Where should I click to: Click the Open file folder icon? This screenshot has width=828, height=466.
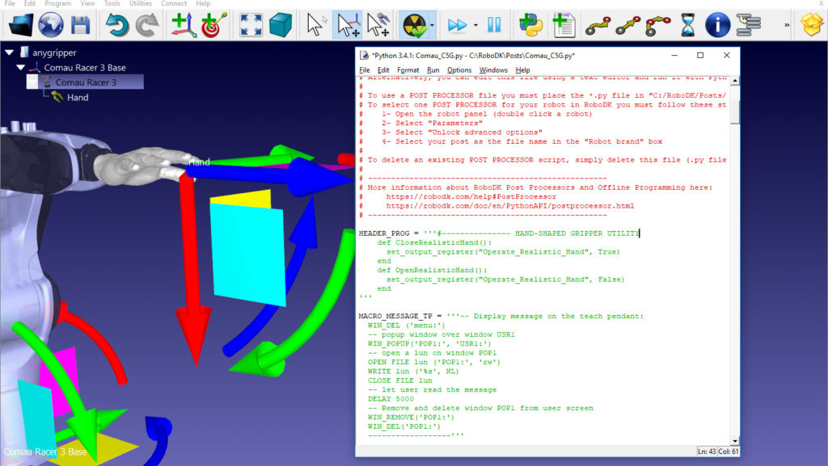(19, 25)
